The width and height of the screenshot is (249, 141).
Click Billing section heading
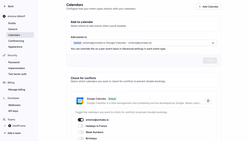(11, 83)
